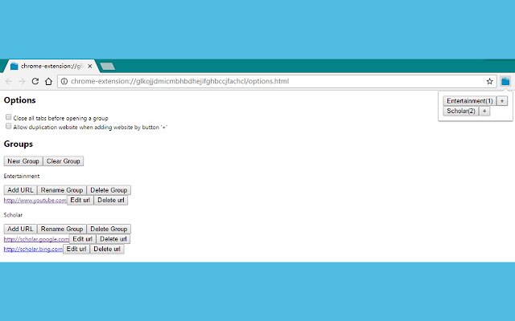Add current site to Scholar with plus
The height and width of the screenshot is (321, 515).
coord(484,111)
